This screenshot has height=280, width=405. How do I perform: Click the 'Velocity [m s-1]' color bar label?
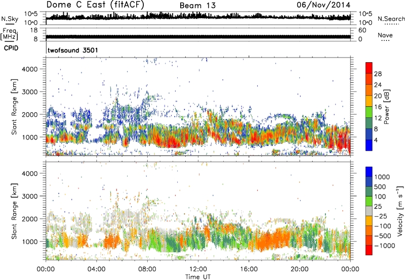[400, 211]
